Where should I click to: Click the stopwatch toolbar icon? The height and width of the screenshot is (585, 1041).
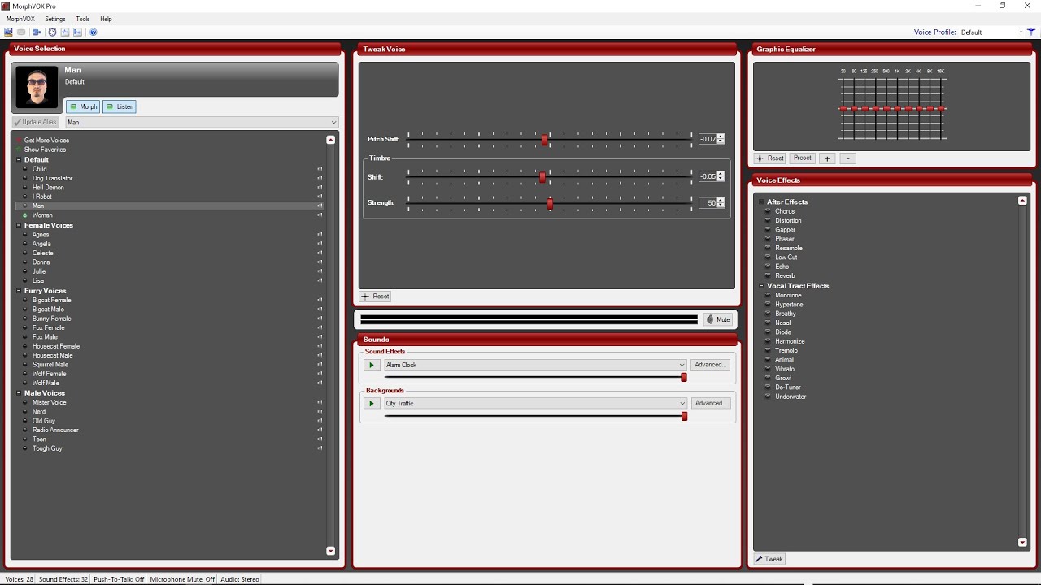tap(52, 32)
